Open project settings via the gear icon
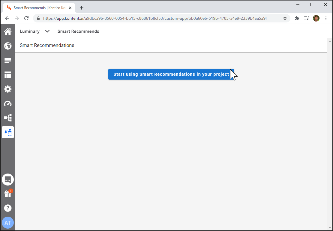This screenshot has height=231, width=333. tap(7, 89)
